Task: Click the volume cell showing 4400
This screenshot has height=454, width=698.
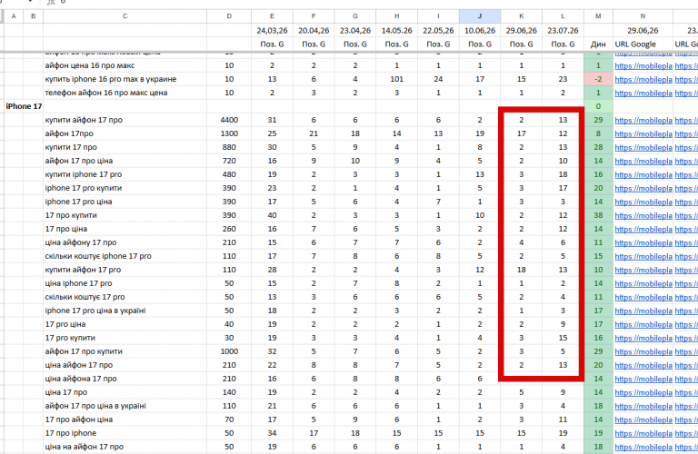Action: (x=229, y=120)
